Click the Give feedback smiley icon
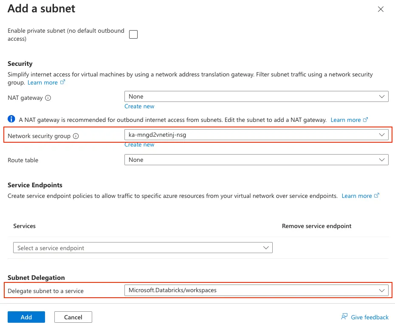This screenshot has height=327, width=395. click(344, 317)
